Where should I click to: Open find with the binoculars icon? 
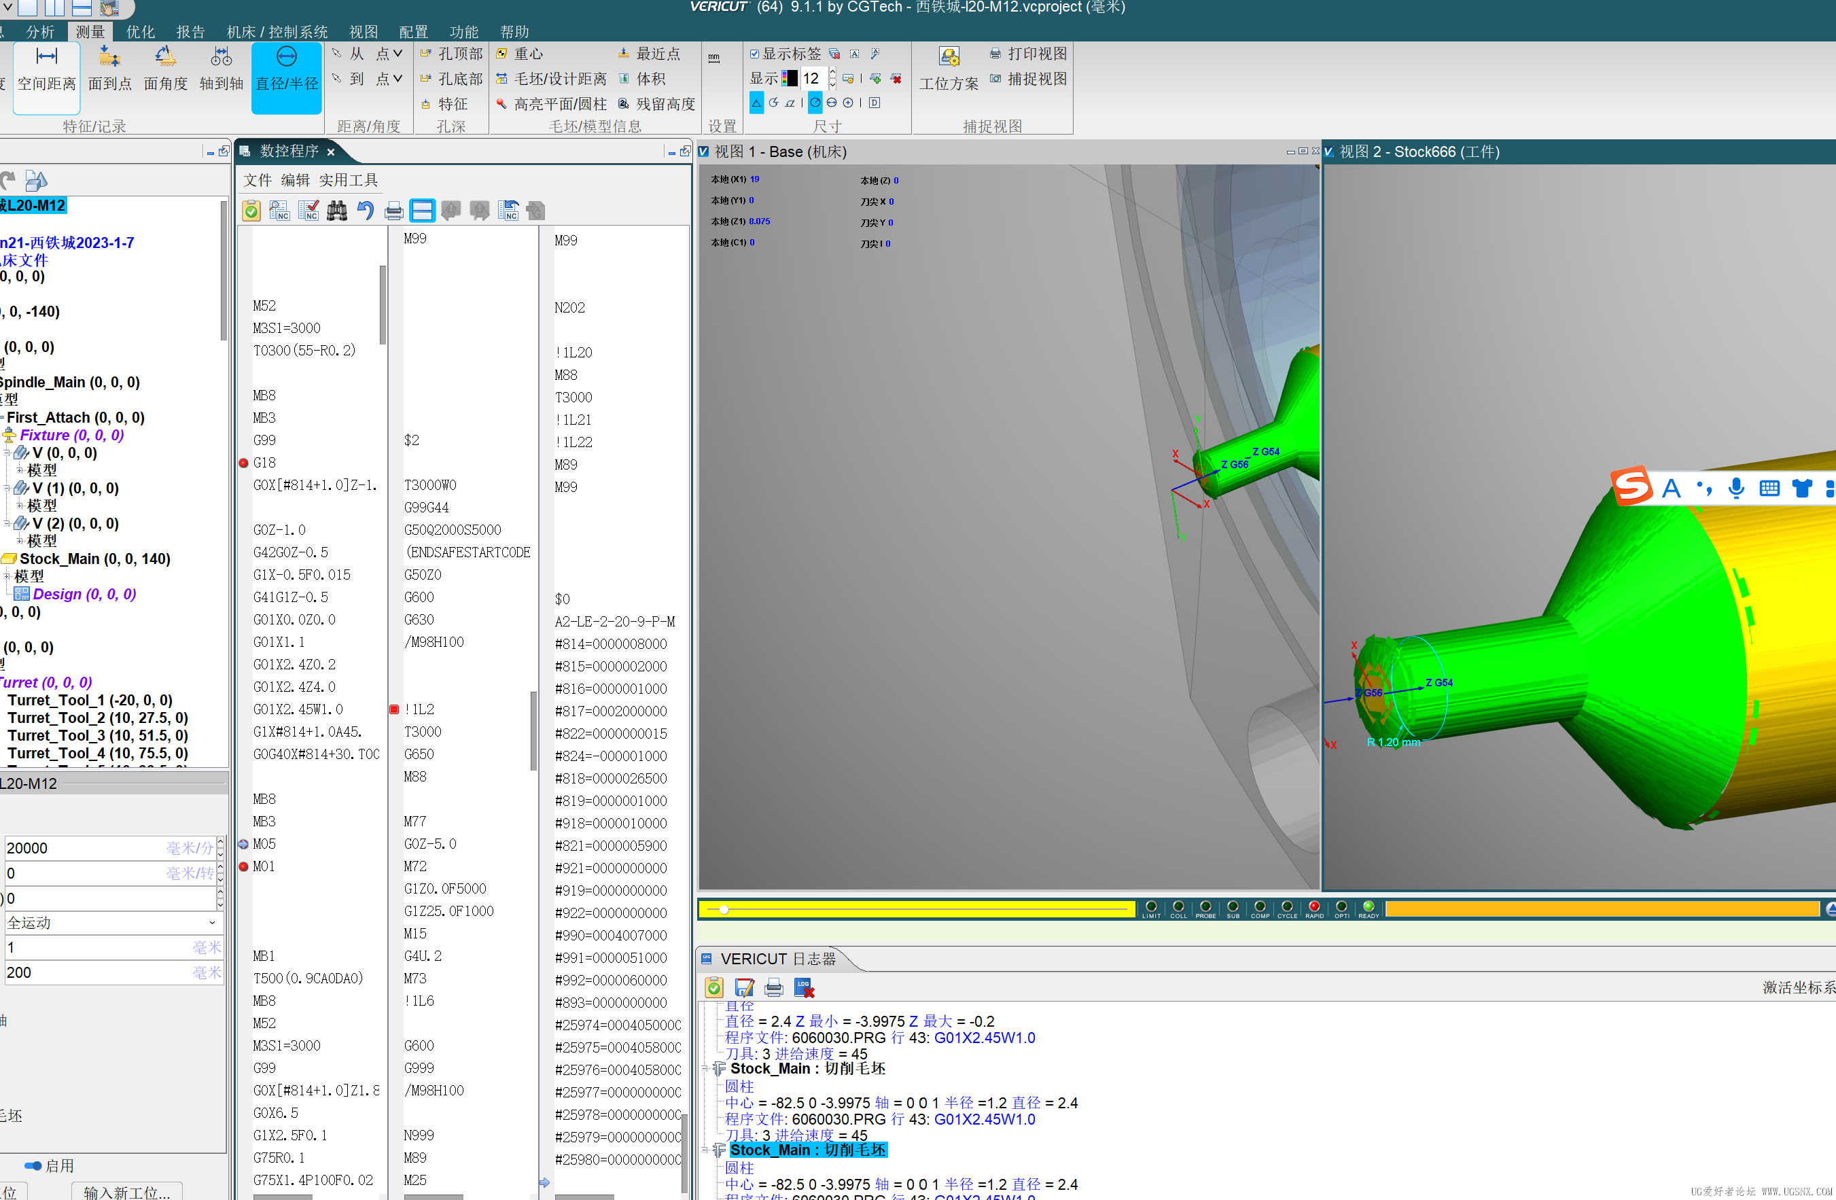pyautogui.click(x=337, y=211)
